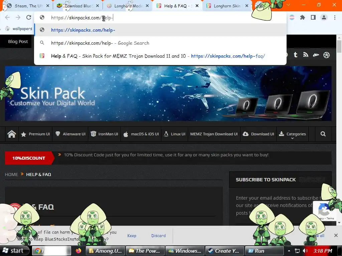The image size is (342, 256).
Task: Click the page vertical scrollbar thumb
Action: (x=339, y=46)
